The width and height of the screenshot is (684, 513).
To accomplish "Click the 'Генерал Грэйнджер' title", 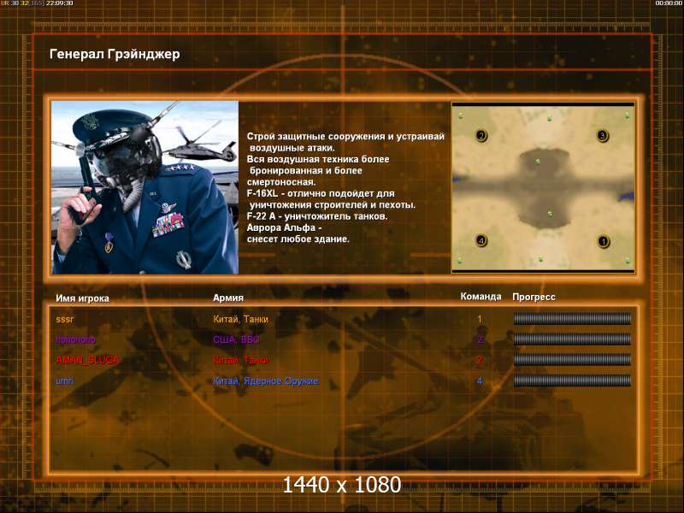I will (115, 54).
